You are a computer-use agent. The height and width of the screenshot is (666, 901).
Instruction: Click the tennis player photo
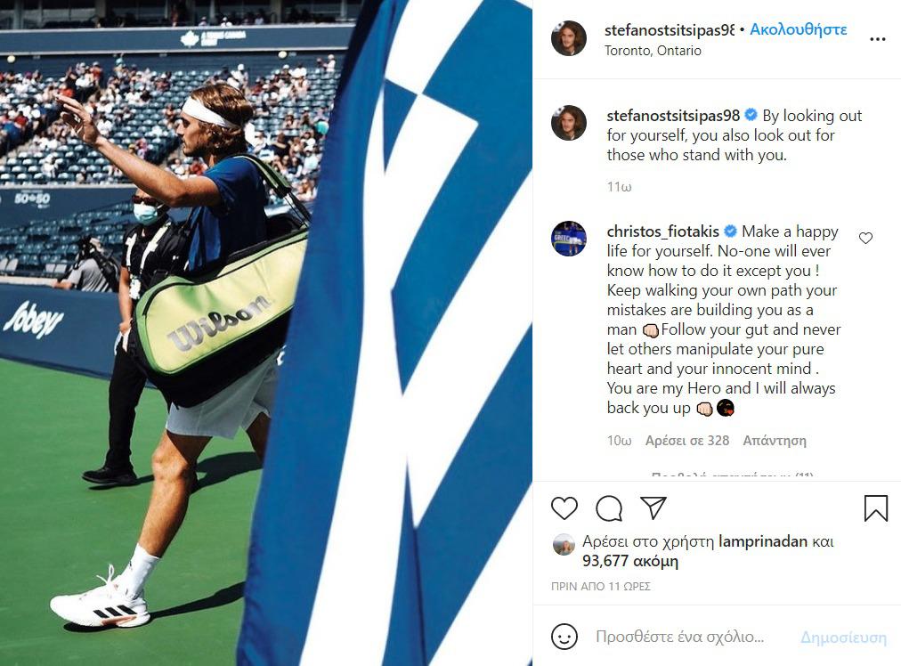(x=266, y=333)
